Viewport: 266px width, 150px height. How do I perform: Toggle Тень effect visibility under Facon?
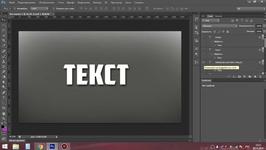tap(215, 58)
